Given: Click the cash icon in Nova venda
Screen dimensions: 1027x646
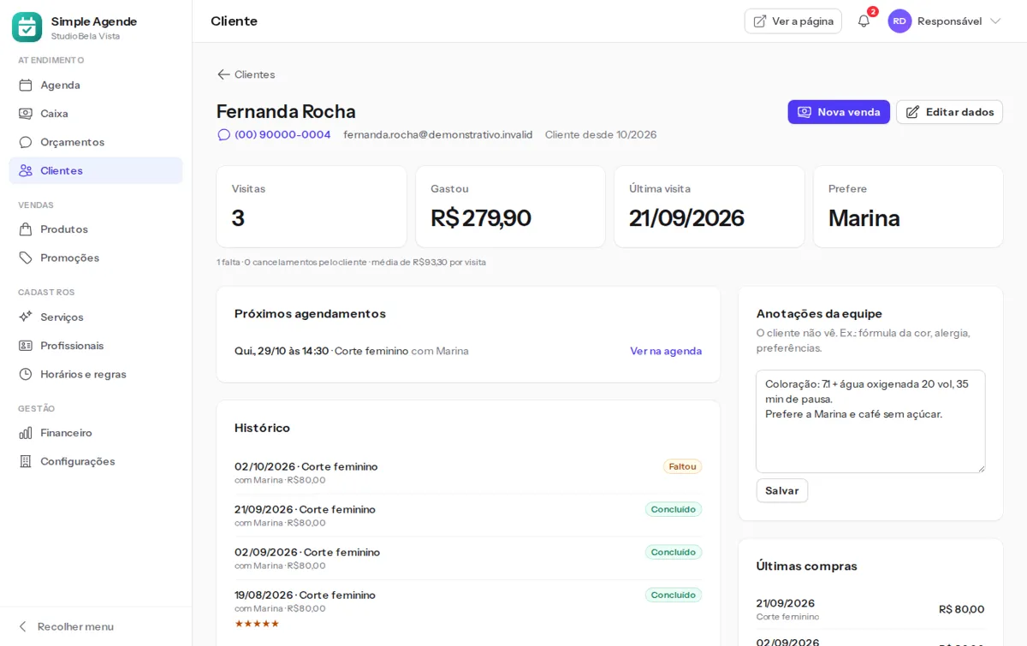Looking at the screenshot, I should coord(804,112).
